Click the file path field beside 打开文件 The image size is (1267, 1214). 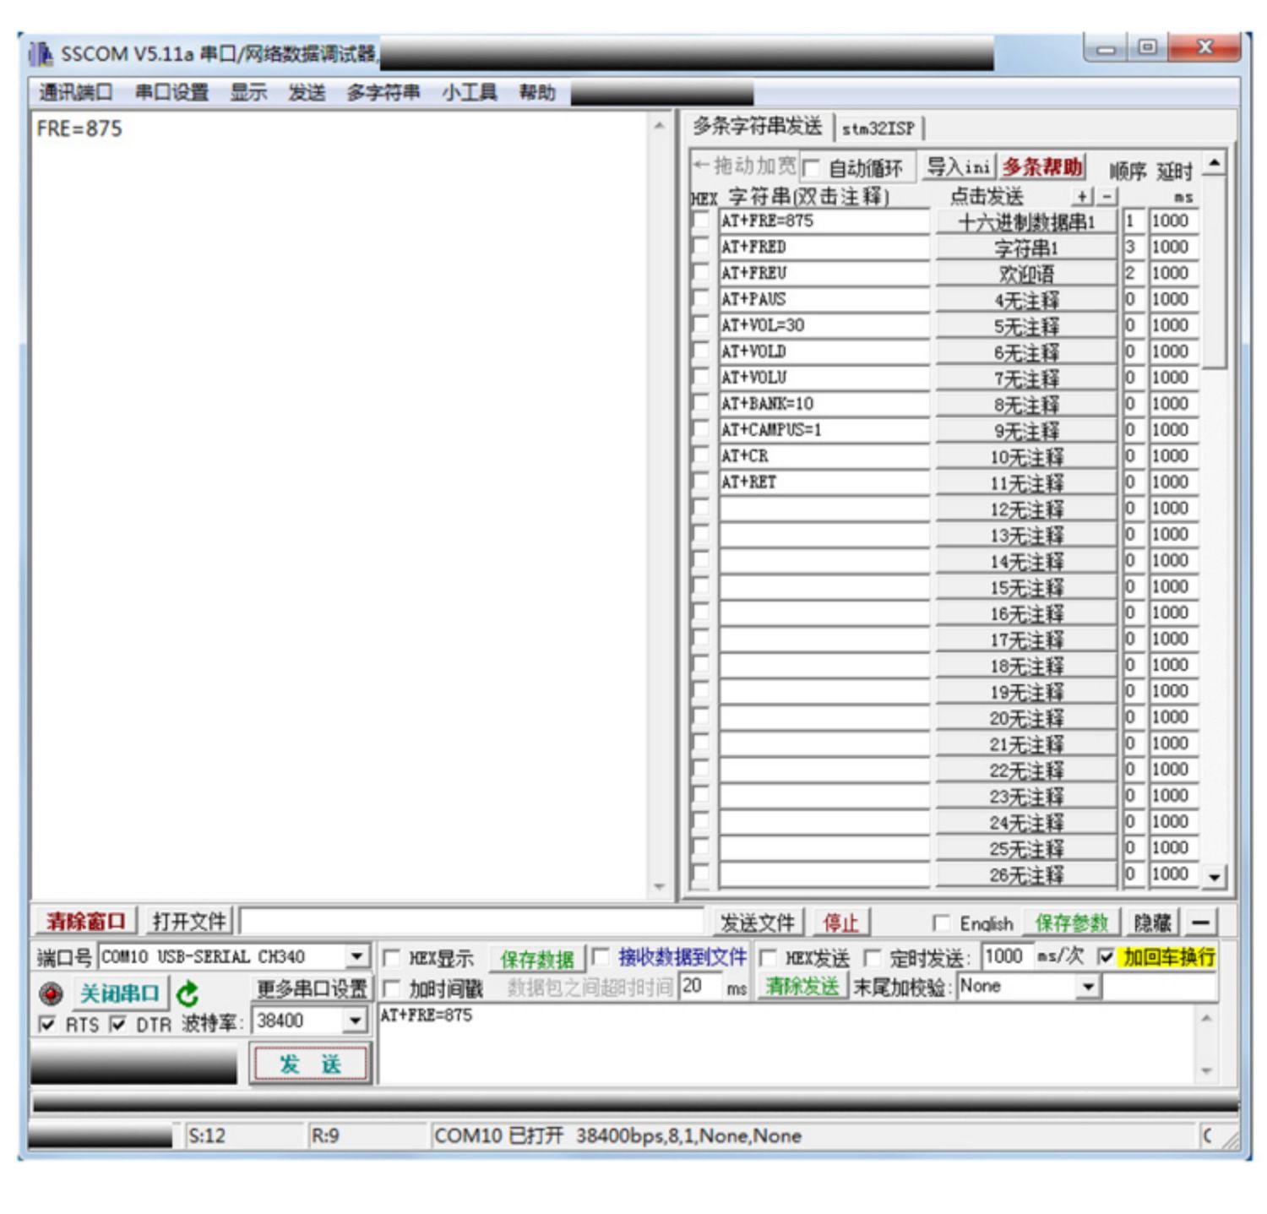tap(471, 921)
